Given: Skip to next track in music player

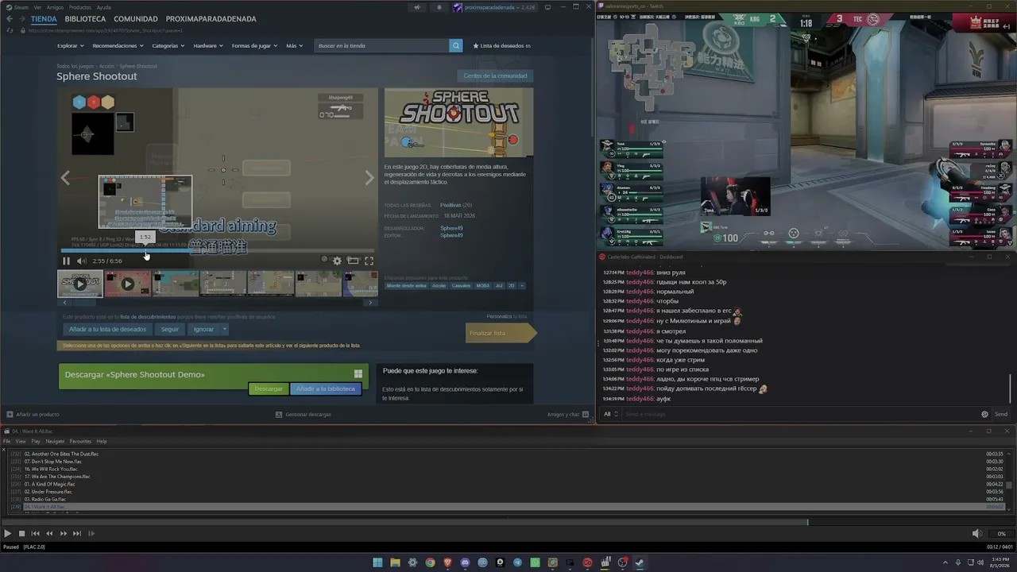Looking at the screenshot, I should pos(77,533).
